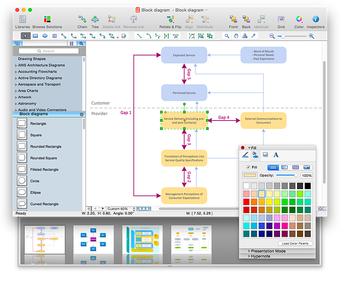Bring the selected shape to Front
This screenshot has height=286, width=340.
[233, 20]
